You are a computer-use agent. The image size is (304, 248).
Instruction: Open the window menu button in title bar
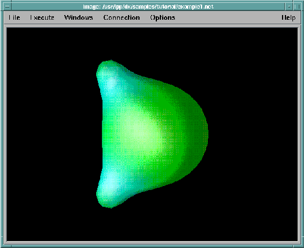tap(8, 6)
